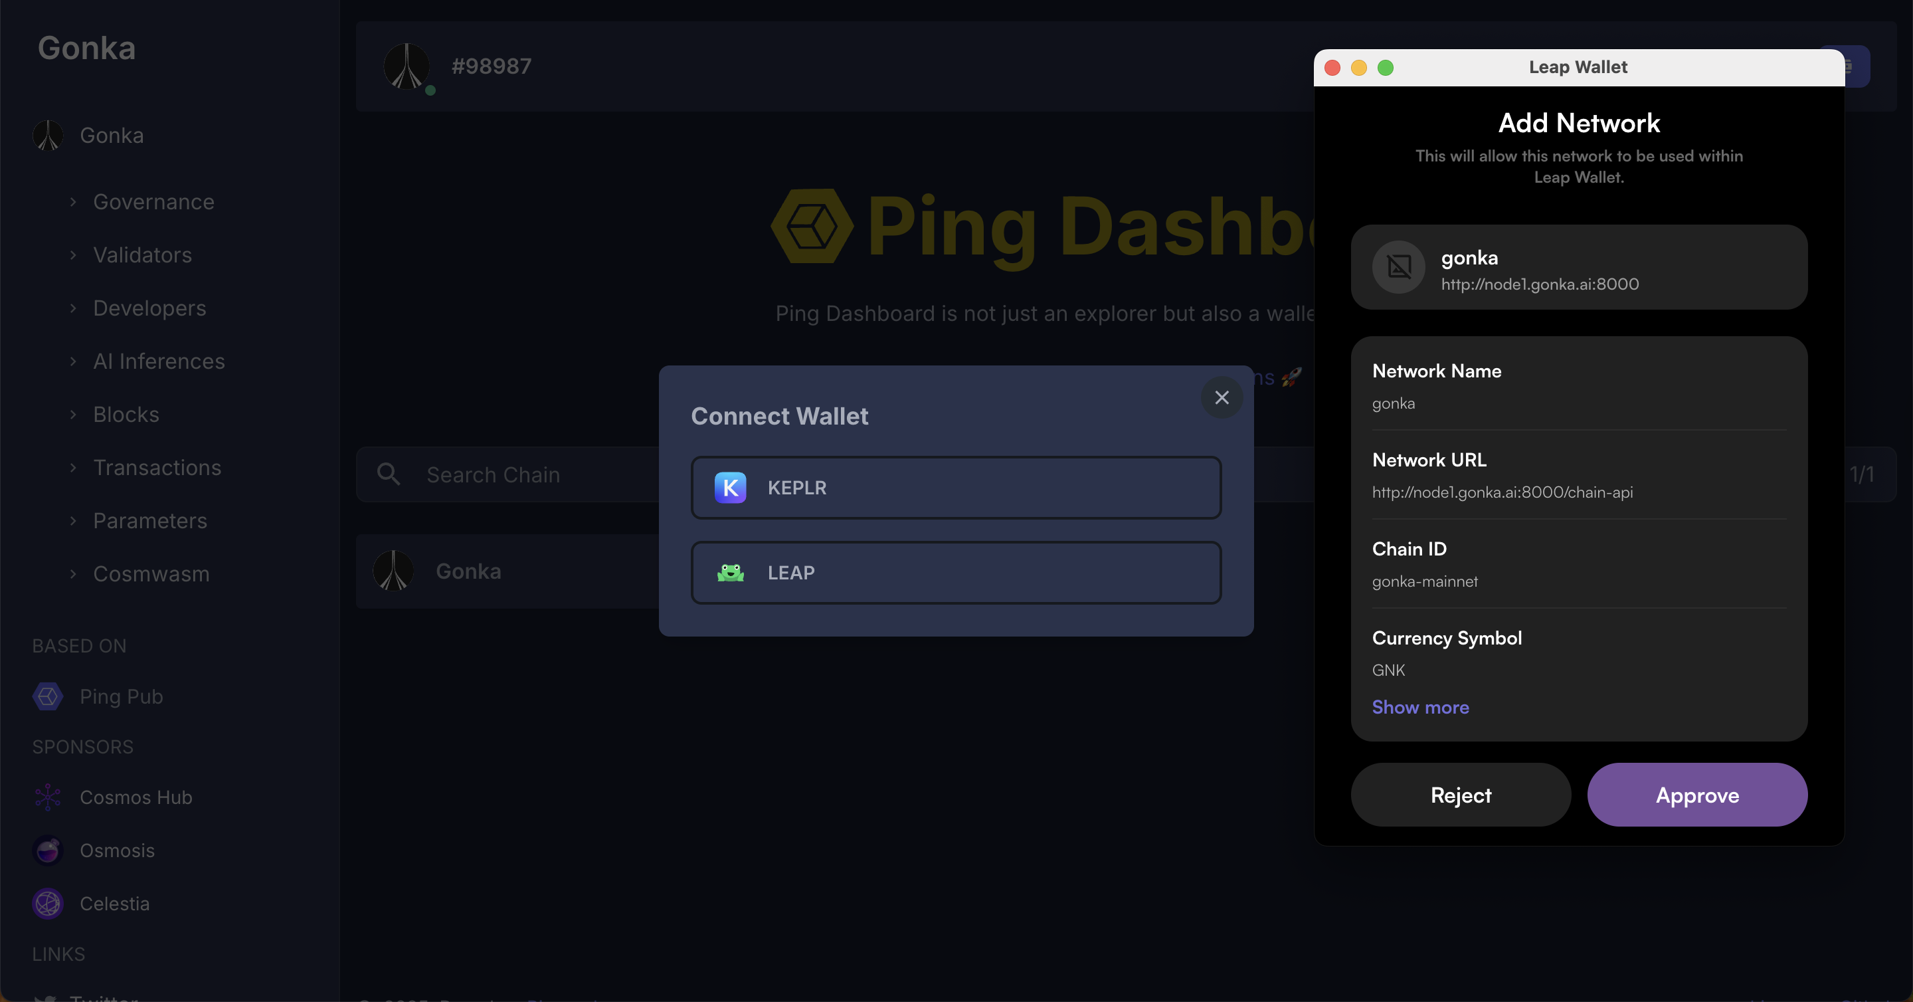The height and width of the screenshot is (1002, 1913).
Task: Click the Celestia sponsor icon
Action: [x=48, y=904]
